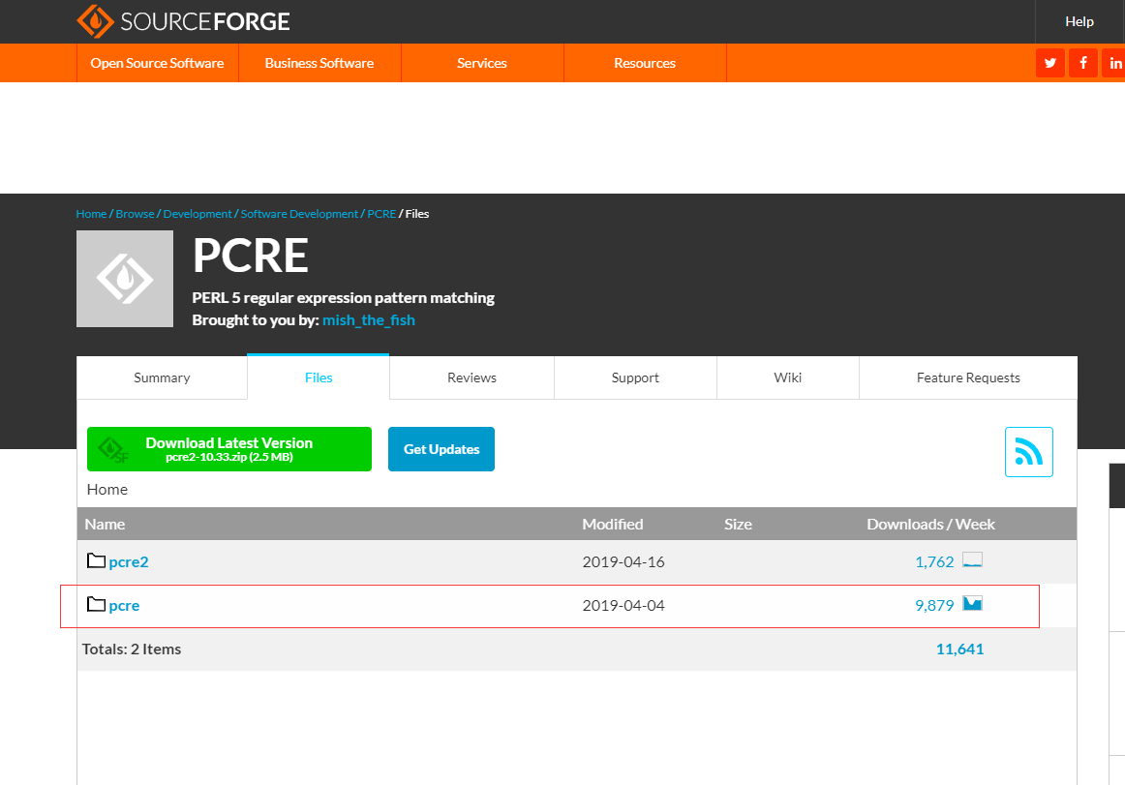The image size is (1125, 785).
Task: Open the Twitter social icon
Action: tap(1049, 63)
